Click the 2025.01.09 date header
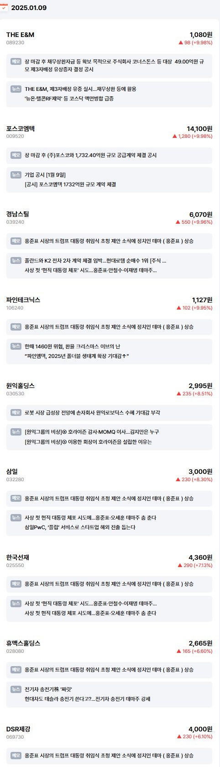 point(29,8)
